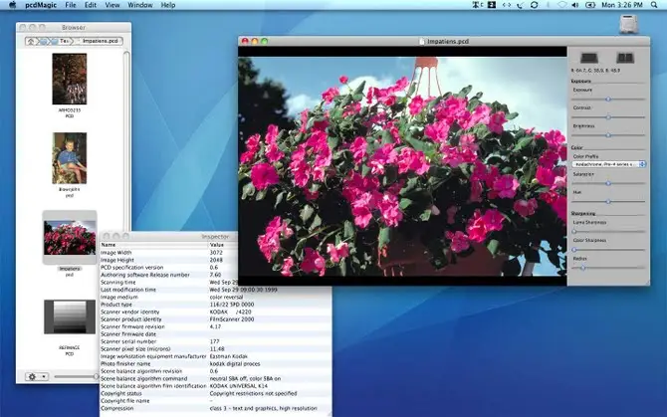Click the RGB readout text in side panel

(595, 71)
